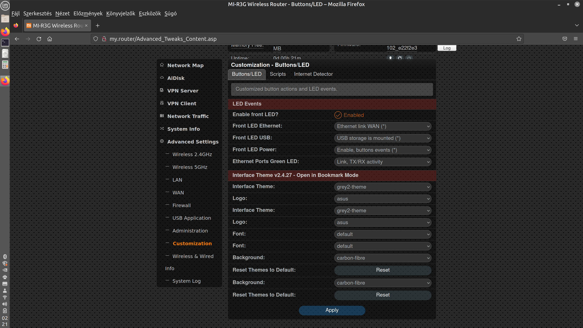The height and width of the screenshot is (328, 583).
Task: Open the carbon-fibre Background dropdown
Action: (383, 258)
